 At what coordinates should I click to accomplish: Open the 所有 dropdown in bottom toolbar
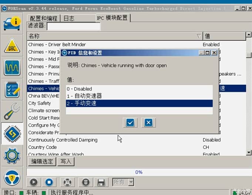click(x=123, y=182)
